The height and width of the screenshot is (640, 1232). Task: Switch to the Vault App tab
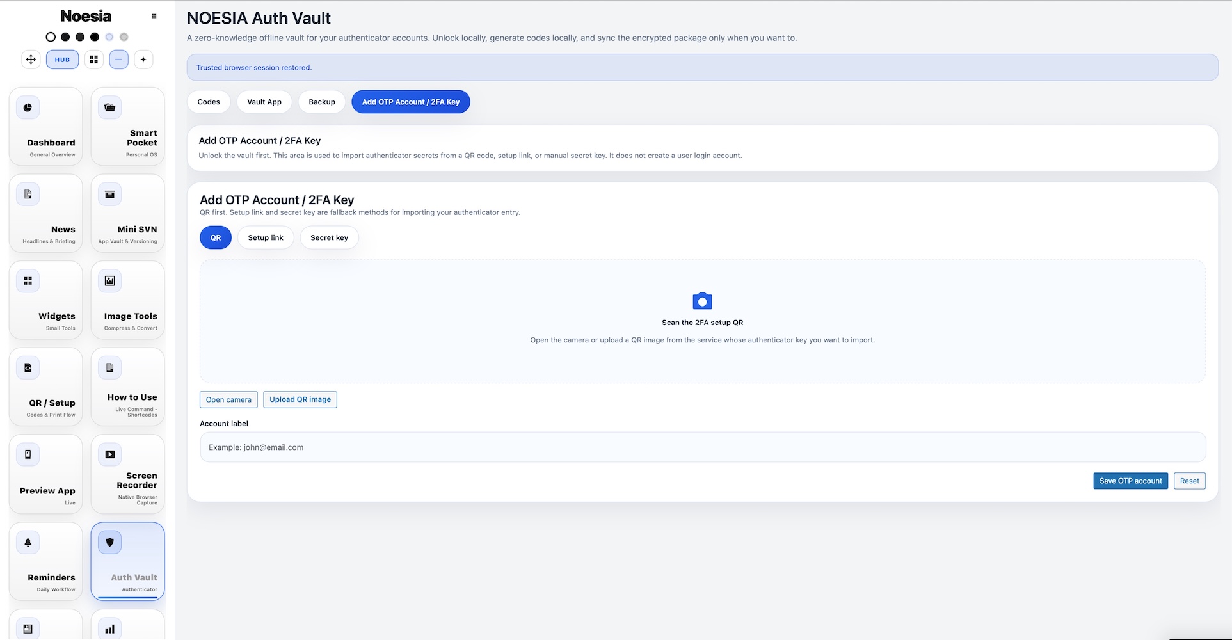264,102
